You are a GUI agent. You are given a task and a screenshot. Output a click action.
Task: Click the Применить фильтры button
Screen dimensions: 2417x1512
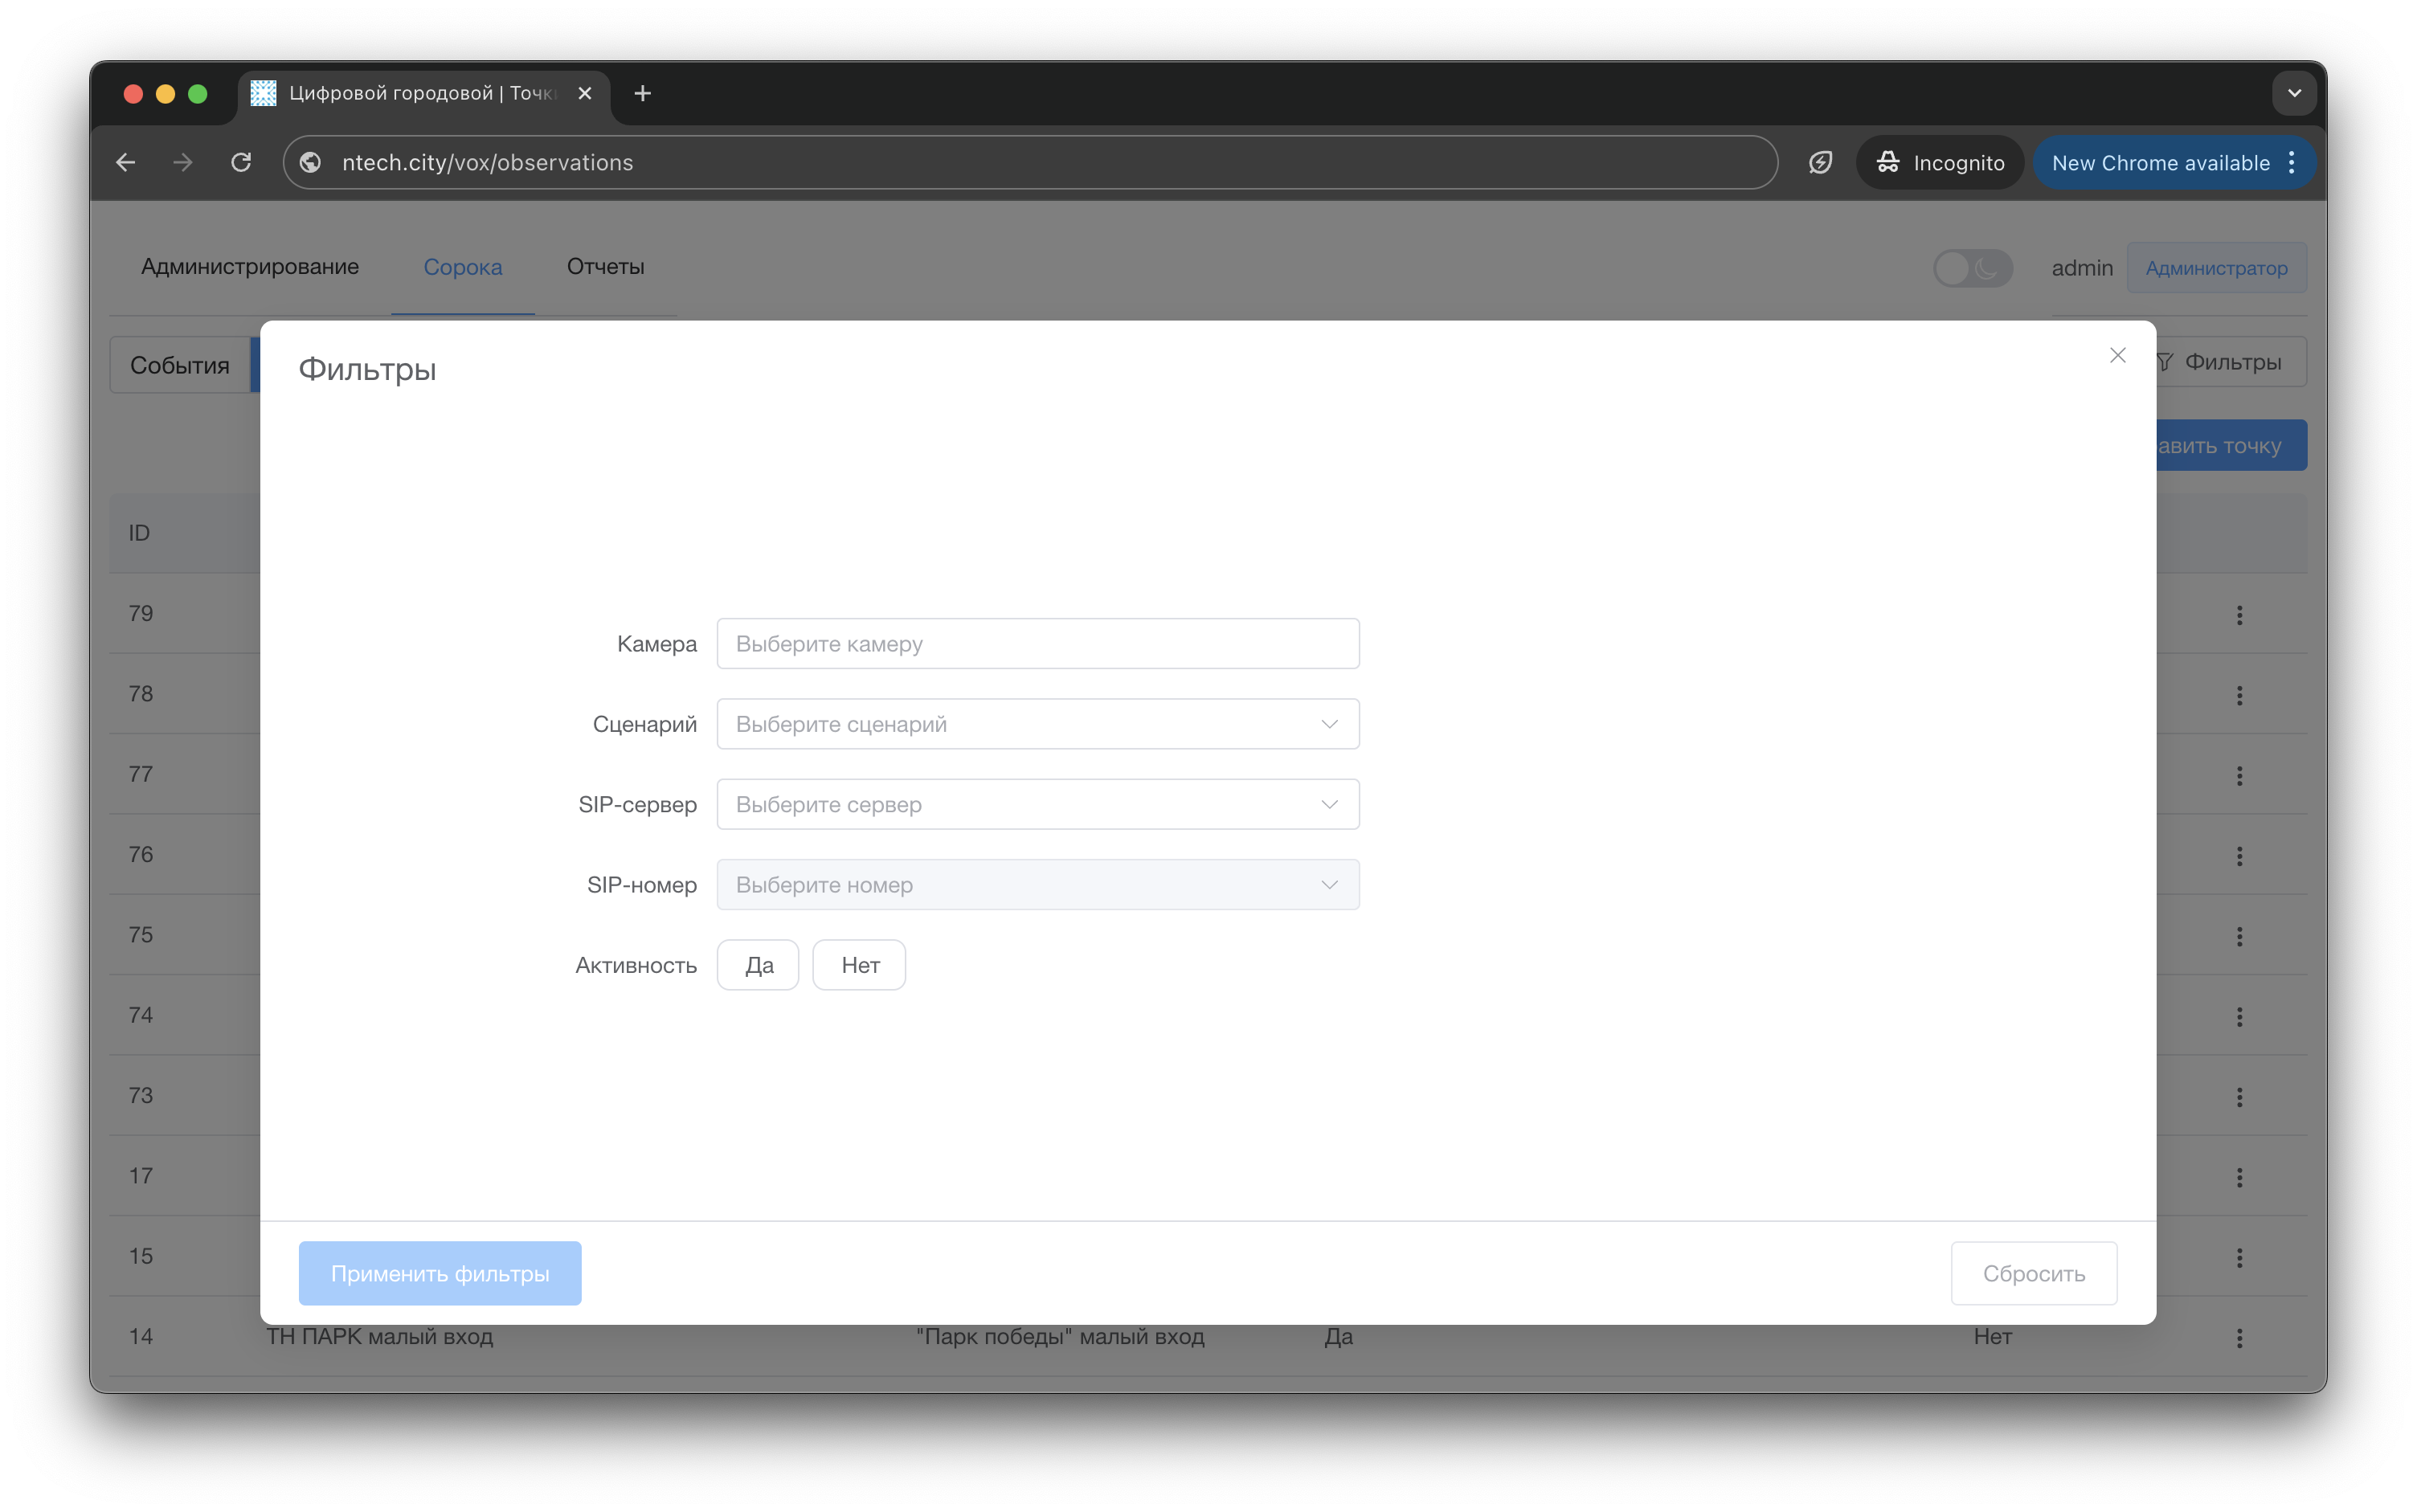tap(440, 1273)
